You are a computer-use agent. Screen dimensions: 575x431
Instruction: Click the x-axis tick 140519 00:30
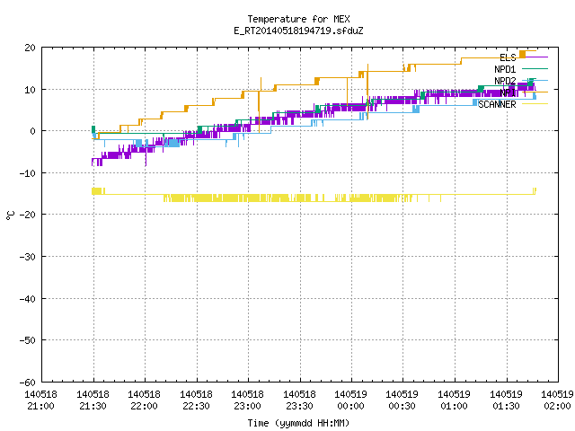(402, 400)
